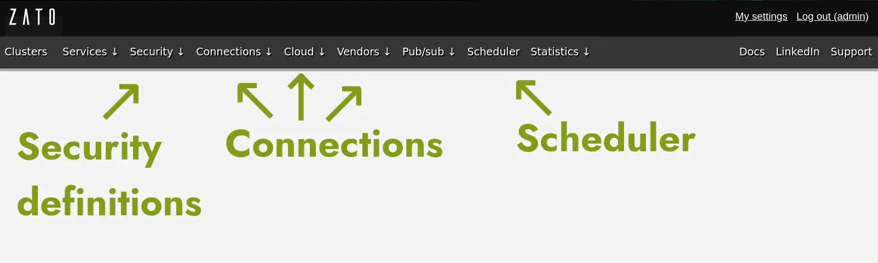The height and width of the screenshot is (263, 878).
Task: Visit the LinkedIn link
Action: click(797, 52)
